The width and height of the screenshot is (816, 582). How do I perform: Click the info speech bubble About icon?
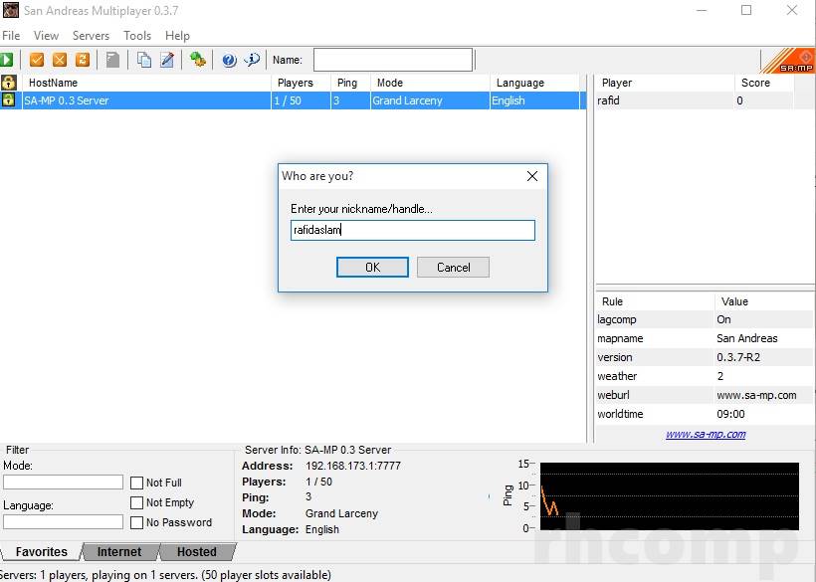(x=253, y=60)
